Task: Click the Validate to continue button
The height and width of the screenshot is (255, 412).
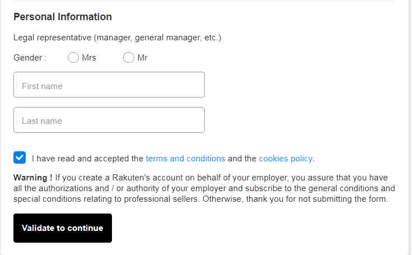Action: pos(63,228)
